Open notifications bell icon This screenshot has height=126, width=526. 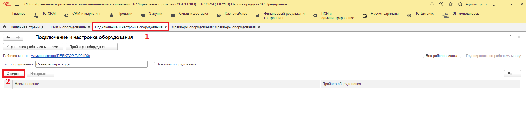(x=432, y=4)
